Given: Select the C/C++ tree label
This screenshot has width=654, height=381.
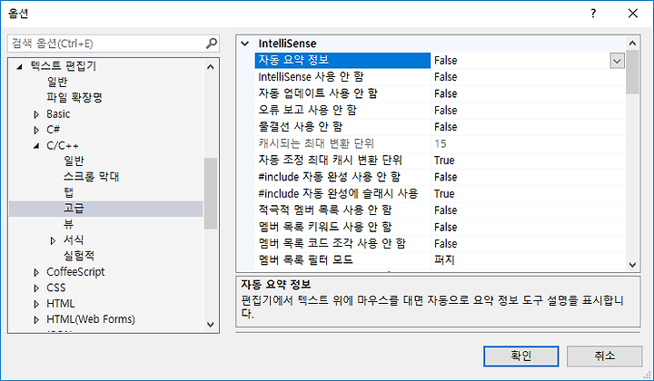Looking at the screenshot, I should tap(63, 145).
